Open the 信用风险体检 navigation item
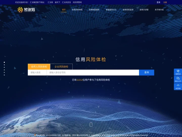 click(77, 10)
